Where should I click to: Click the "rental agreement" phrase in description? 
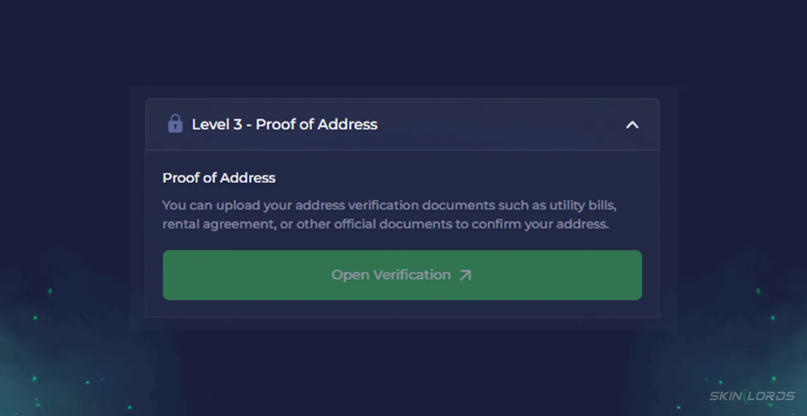(218, 224)
